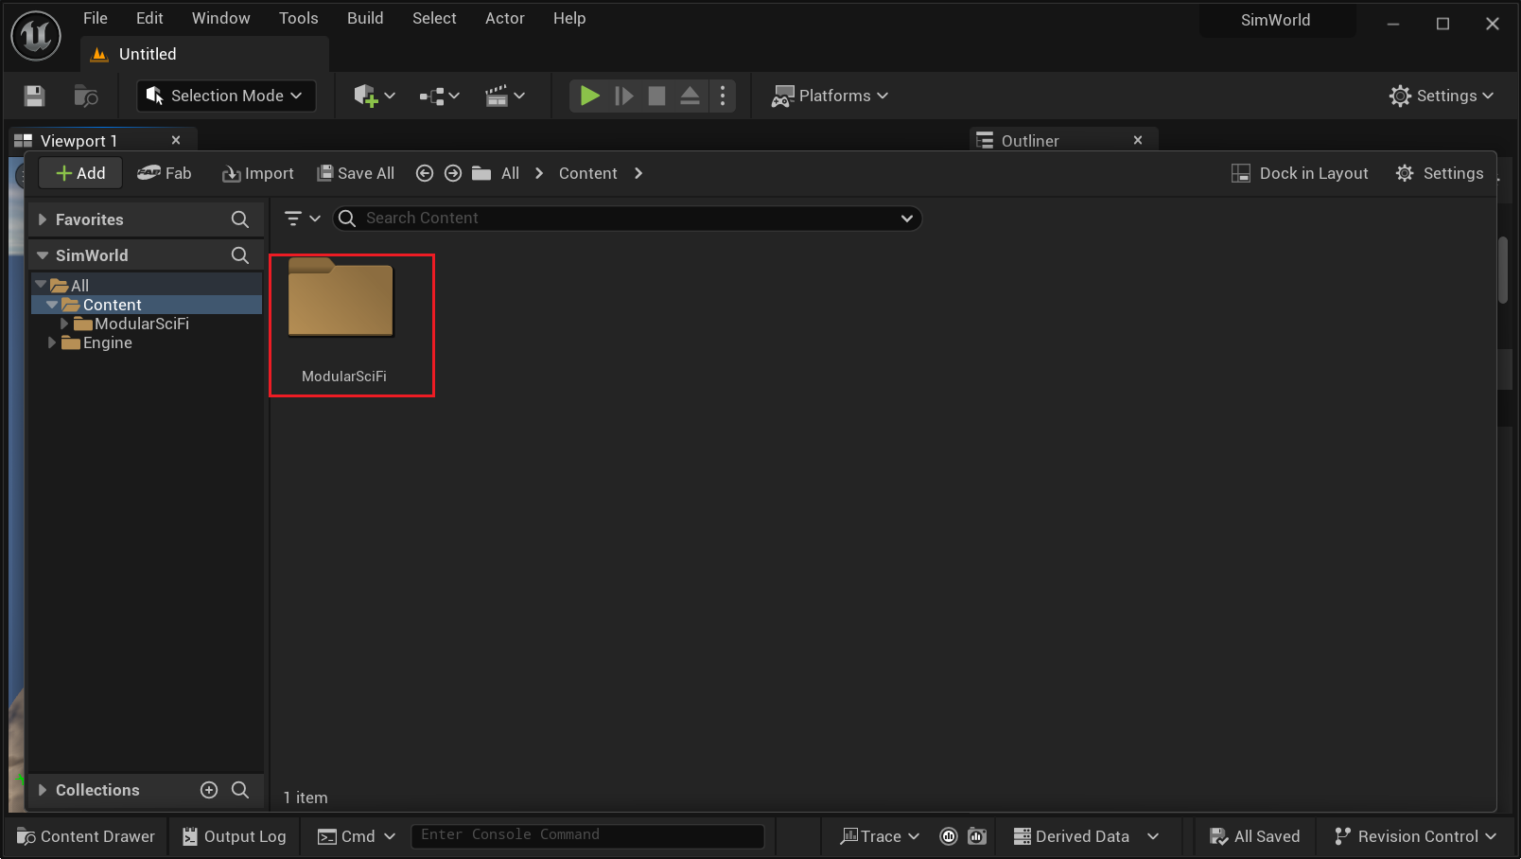The image size is (1521, 859).
Task: Click the Save All button
Action: click(x=356, y=173)
